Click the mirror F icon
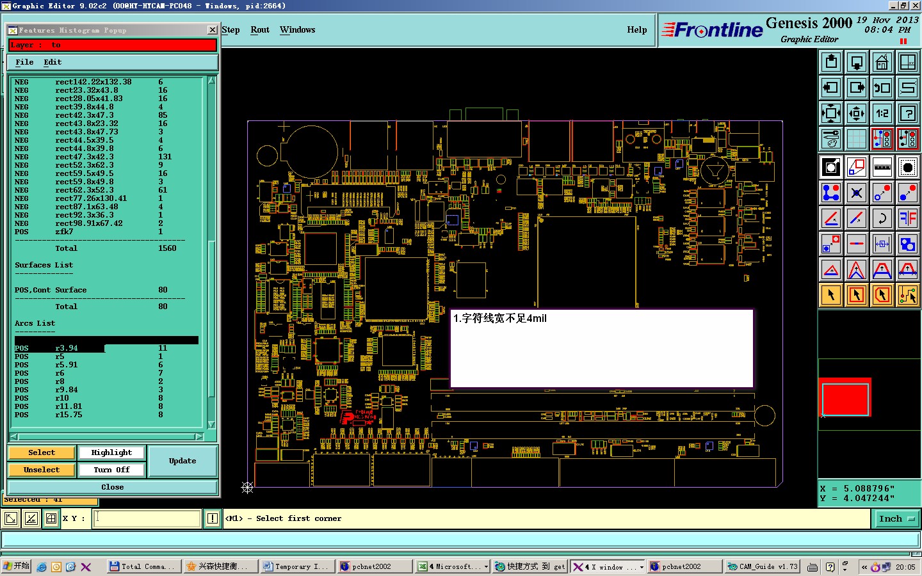This screenshot has width=922, height=576. point(908,218)
